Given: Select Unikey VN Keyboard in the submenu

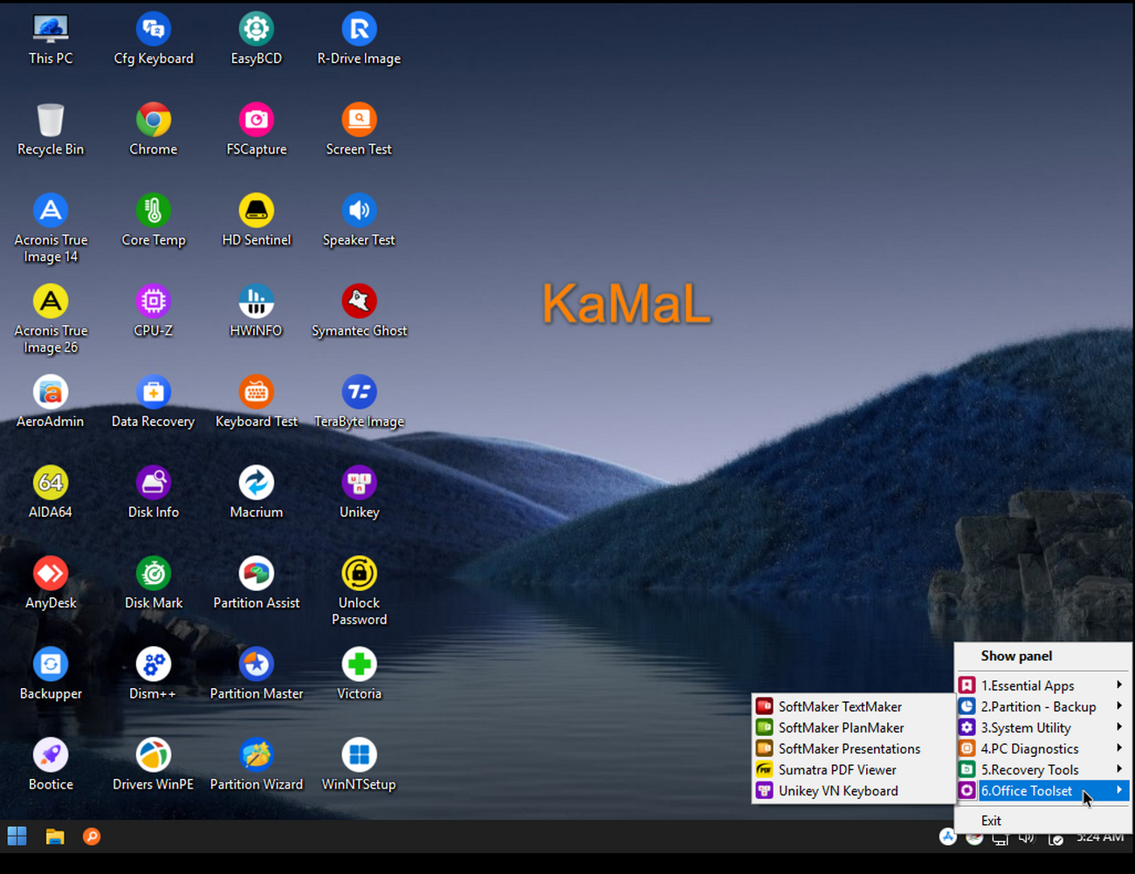Looking at the screenshot, I should pos(853,790).
